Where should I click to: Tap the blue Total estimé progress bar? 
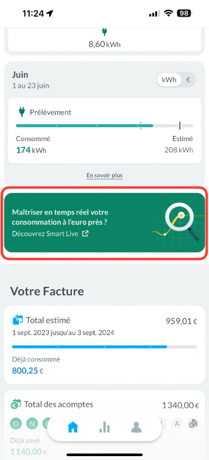pyautogui.click(x=104, y=347)
